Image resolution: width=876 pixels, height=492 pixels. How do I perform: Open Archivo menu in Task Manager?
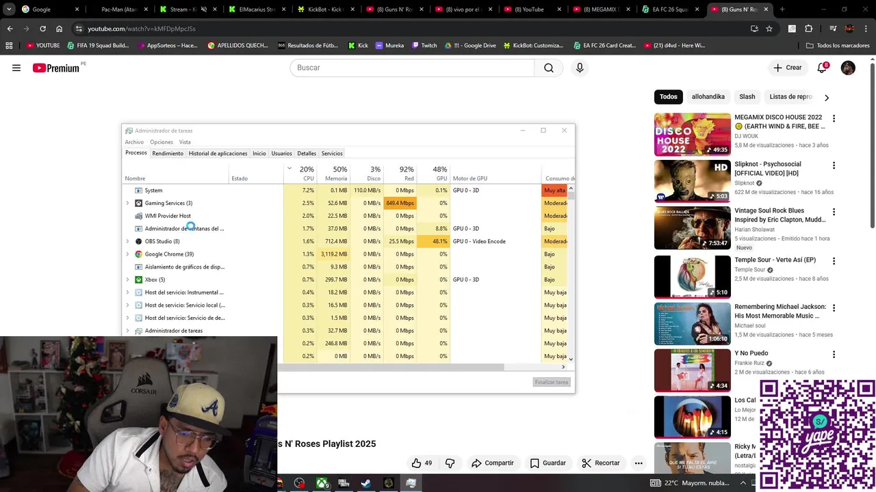point(134,142)
